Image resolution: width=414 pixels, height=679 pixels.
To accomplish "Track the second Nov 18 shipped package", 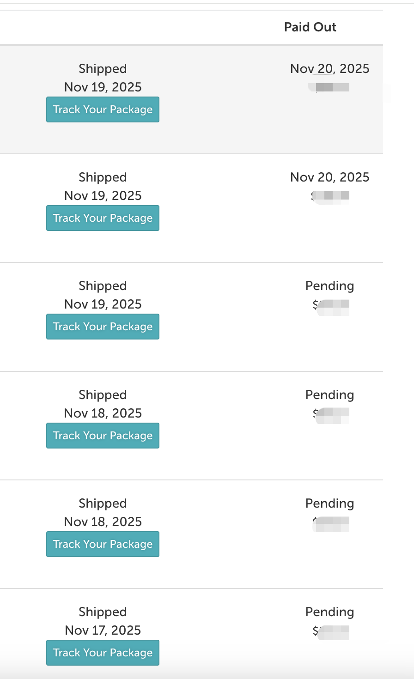I will click(103, 544).
